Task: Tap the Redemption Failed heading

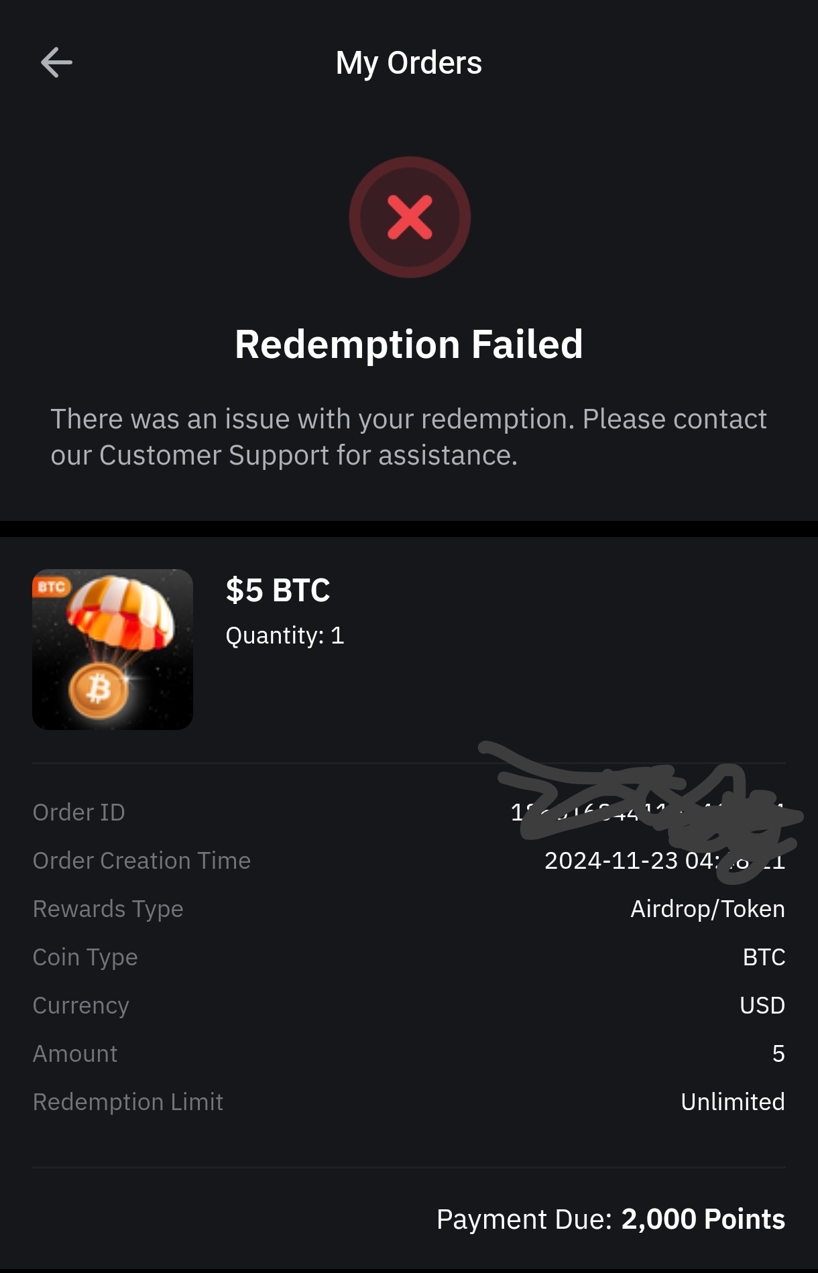Action: [408, 345]
